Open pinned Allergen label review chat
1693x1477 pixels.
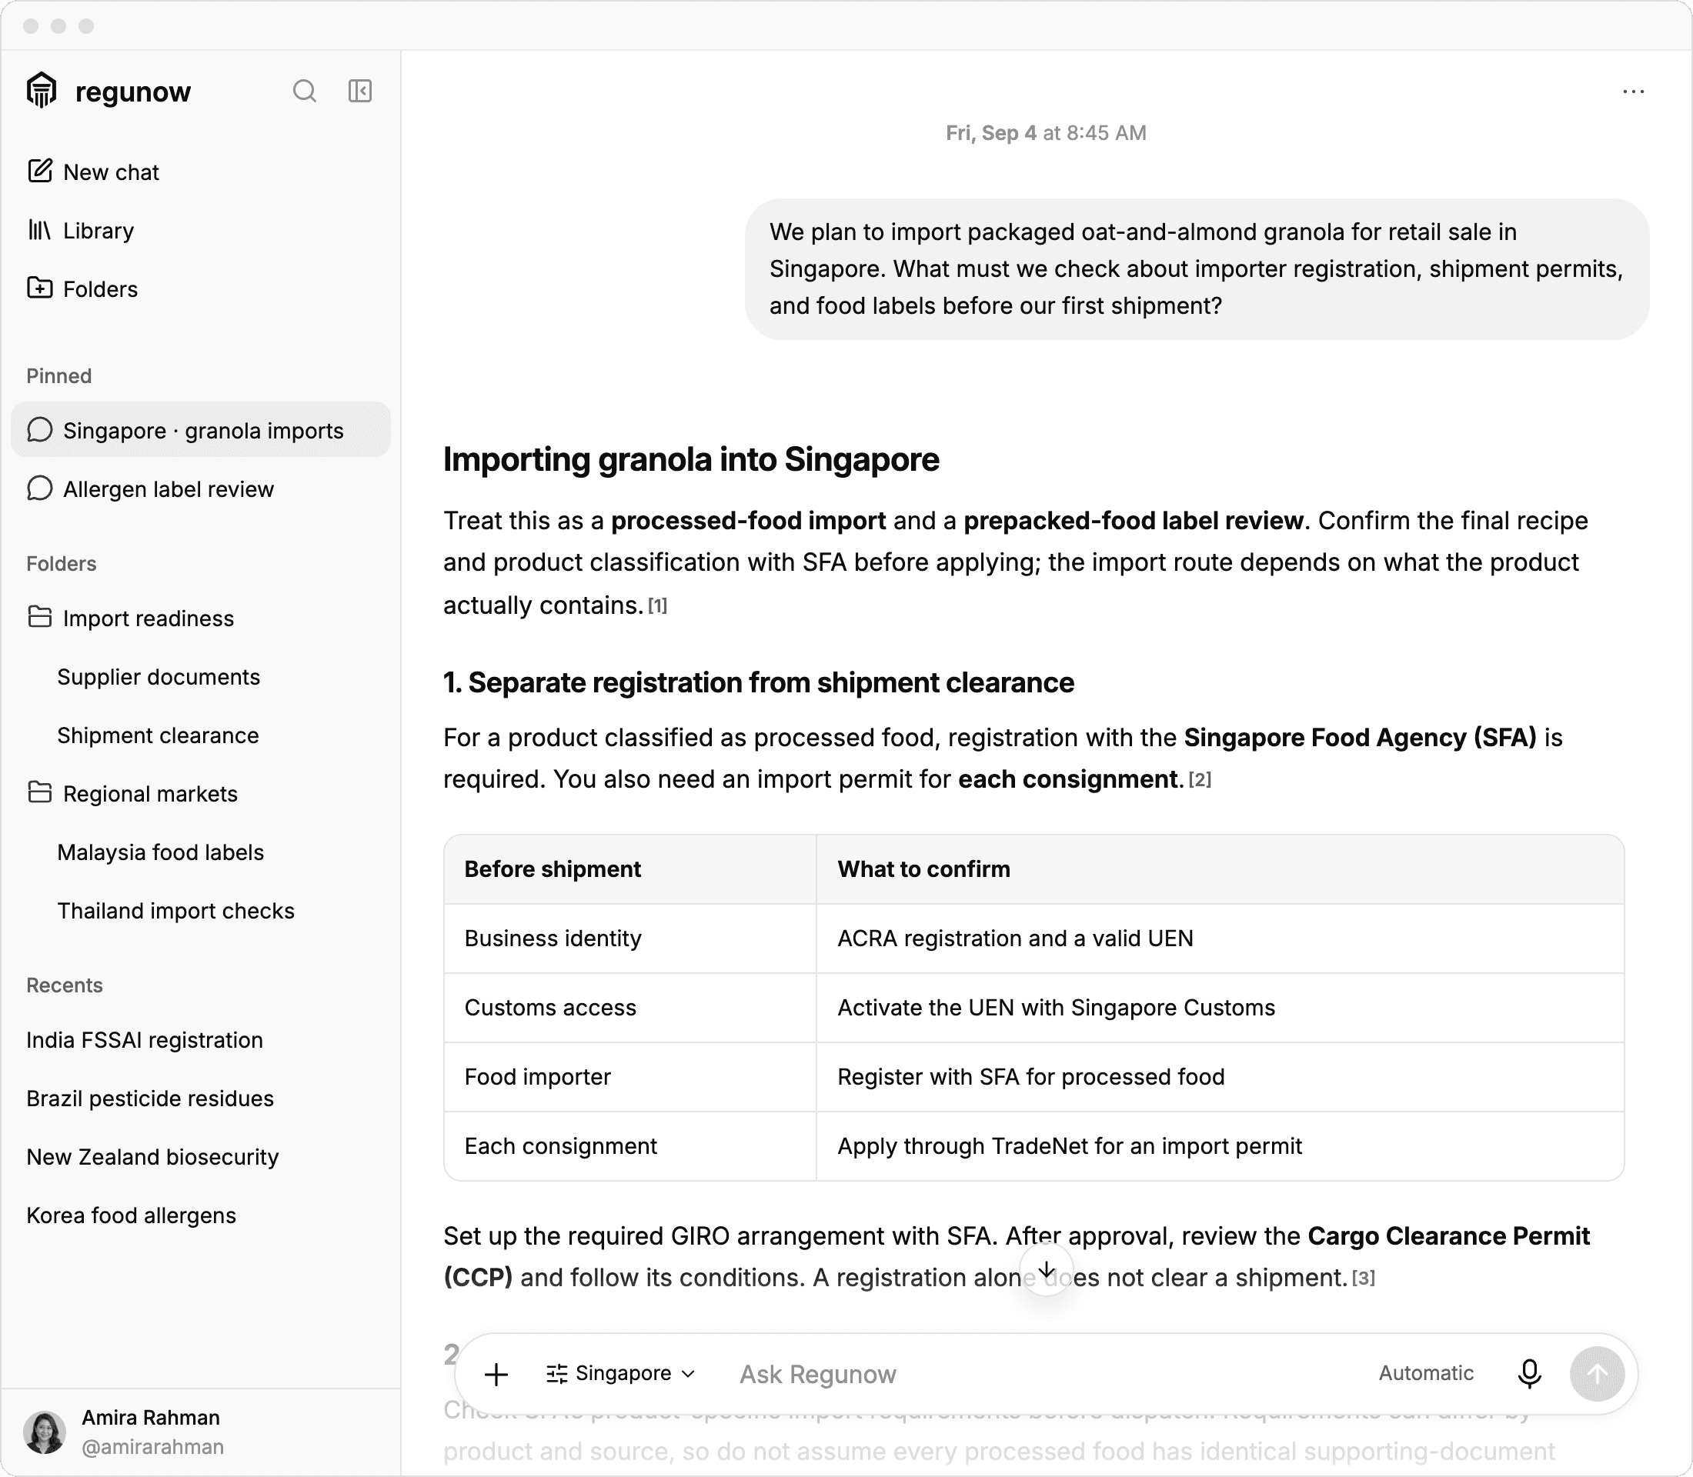coord(200,488)
